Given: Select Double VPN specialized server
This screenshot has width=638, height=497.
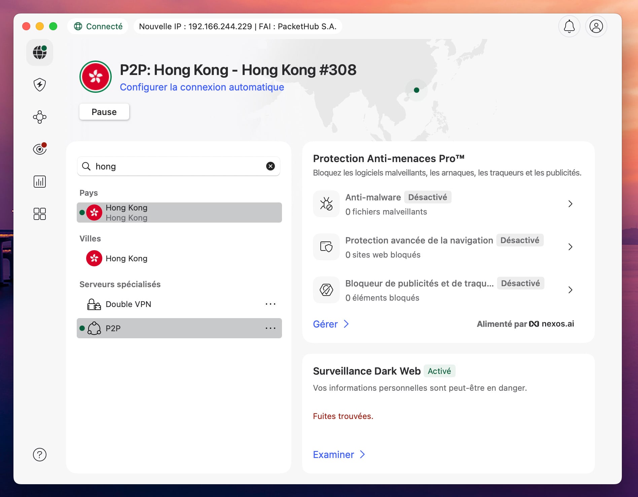Looking at the screenshot, I should click(179, 304).
